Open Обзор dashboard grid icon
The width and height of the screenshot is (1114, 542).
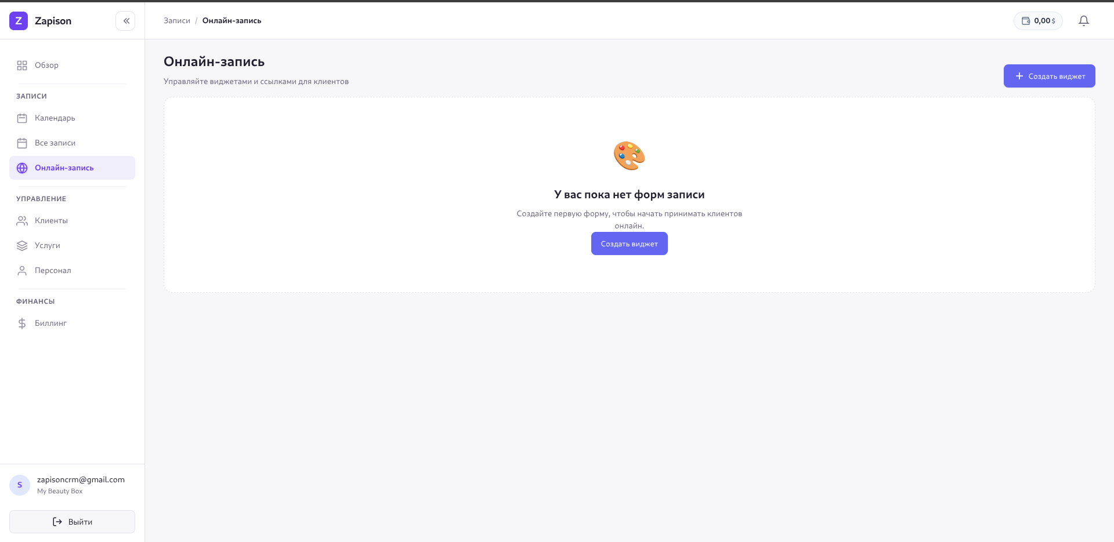click(22, 66)
